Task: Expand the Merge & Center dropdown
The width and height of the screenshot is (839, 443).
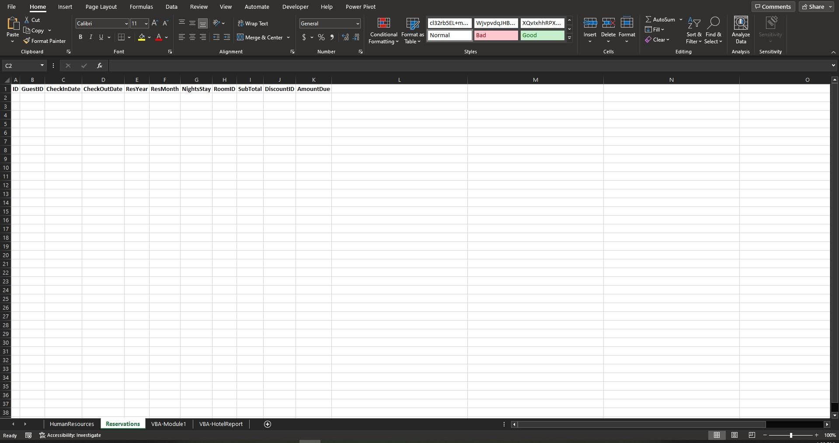Action: click(288, 38)
